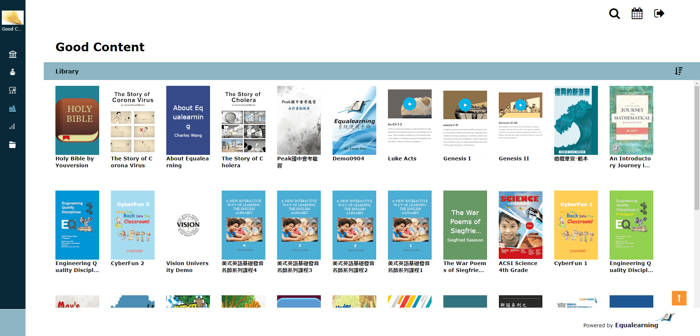Open the search tool
The image size is (700, 336).
click(x=615, y=13)
